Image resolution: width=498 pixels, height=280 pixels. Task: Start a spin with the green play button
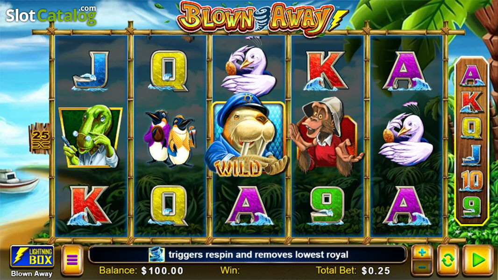(478, 260)
